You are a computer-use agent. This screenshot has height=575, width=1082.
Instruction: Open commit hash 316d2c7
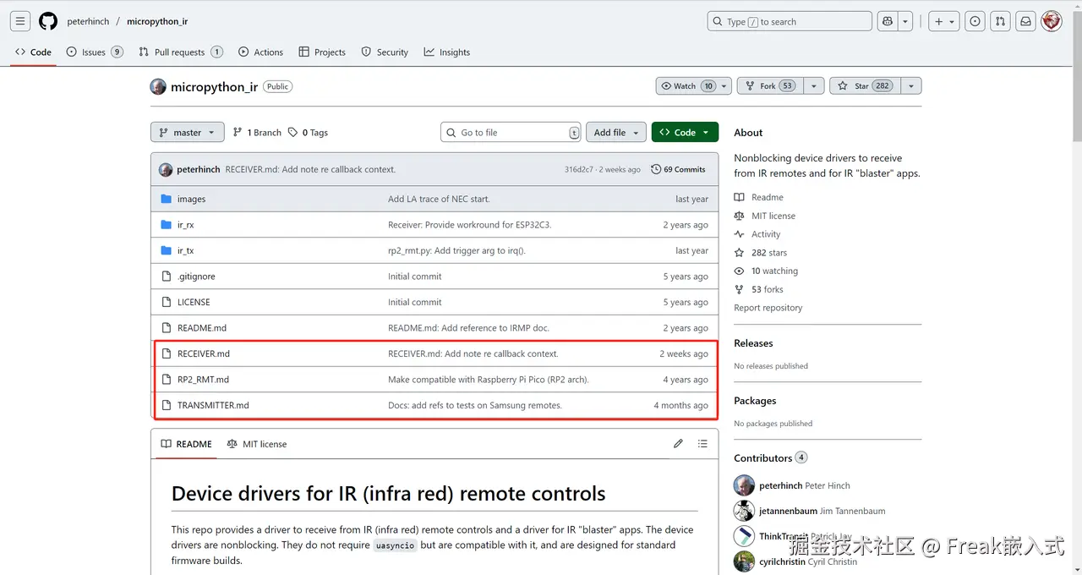[579, 169]
